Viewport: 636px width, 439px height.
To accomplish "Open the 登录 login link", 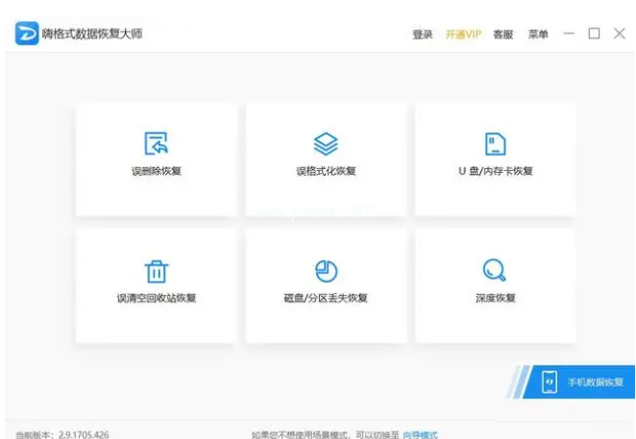I will [x=423, y=35].
